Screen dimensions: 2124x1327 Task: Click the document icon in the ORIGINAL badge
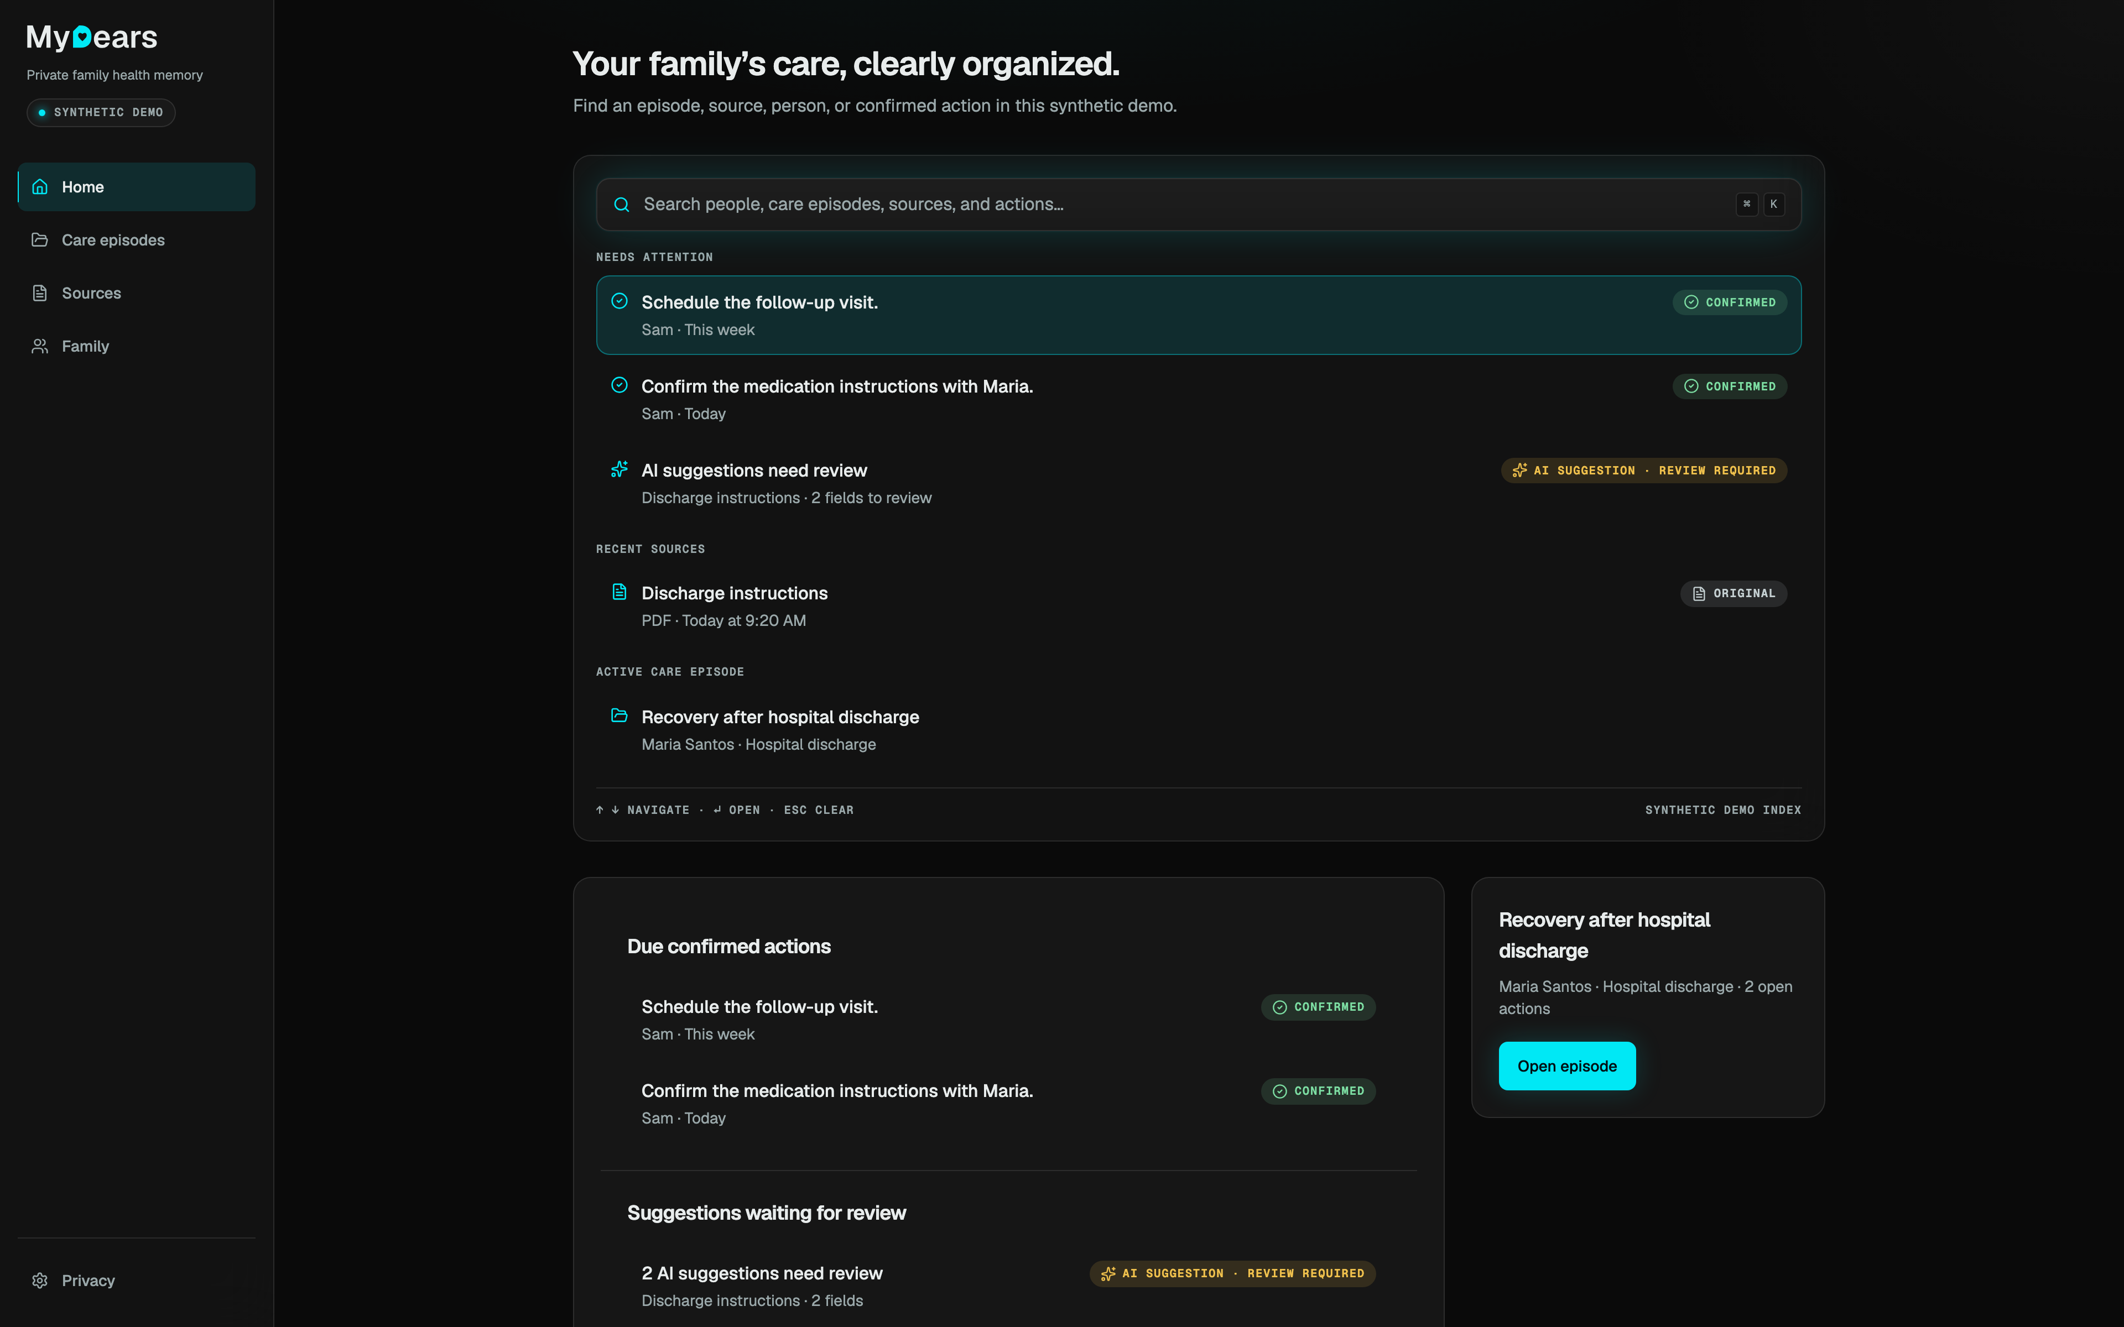[1699, 594]
